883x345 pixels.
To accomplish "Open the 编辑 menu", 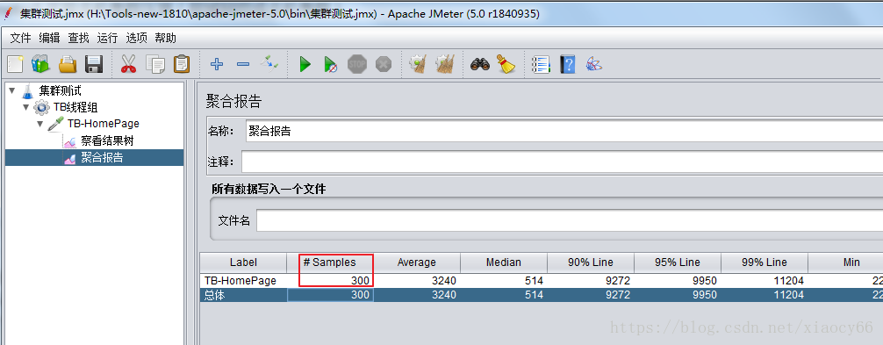I will [x=49, y=38].
